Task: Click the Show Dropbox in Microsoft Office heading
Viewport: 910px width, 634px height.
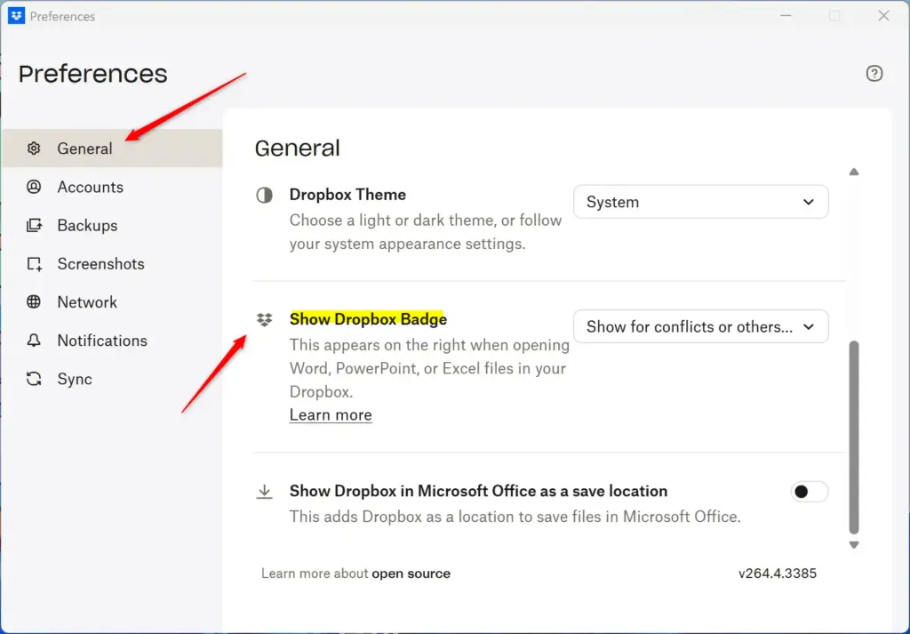Action: click(x=478, y=491)
